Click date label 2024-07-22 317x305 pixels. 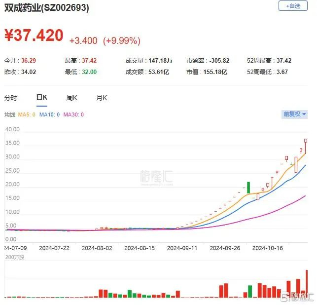pos(54,248)
